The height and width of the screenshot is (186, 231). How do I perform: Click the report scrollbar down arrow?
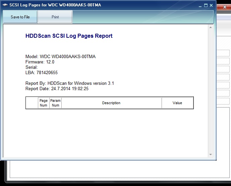tap(211, 155)
